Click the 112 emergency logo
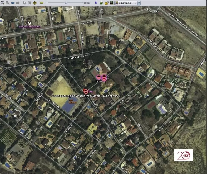Viewport: 207px width, 174px height. pos(183,155)
